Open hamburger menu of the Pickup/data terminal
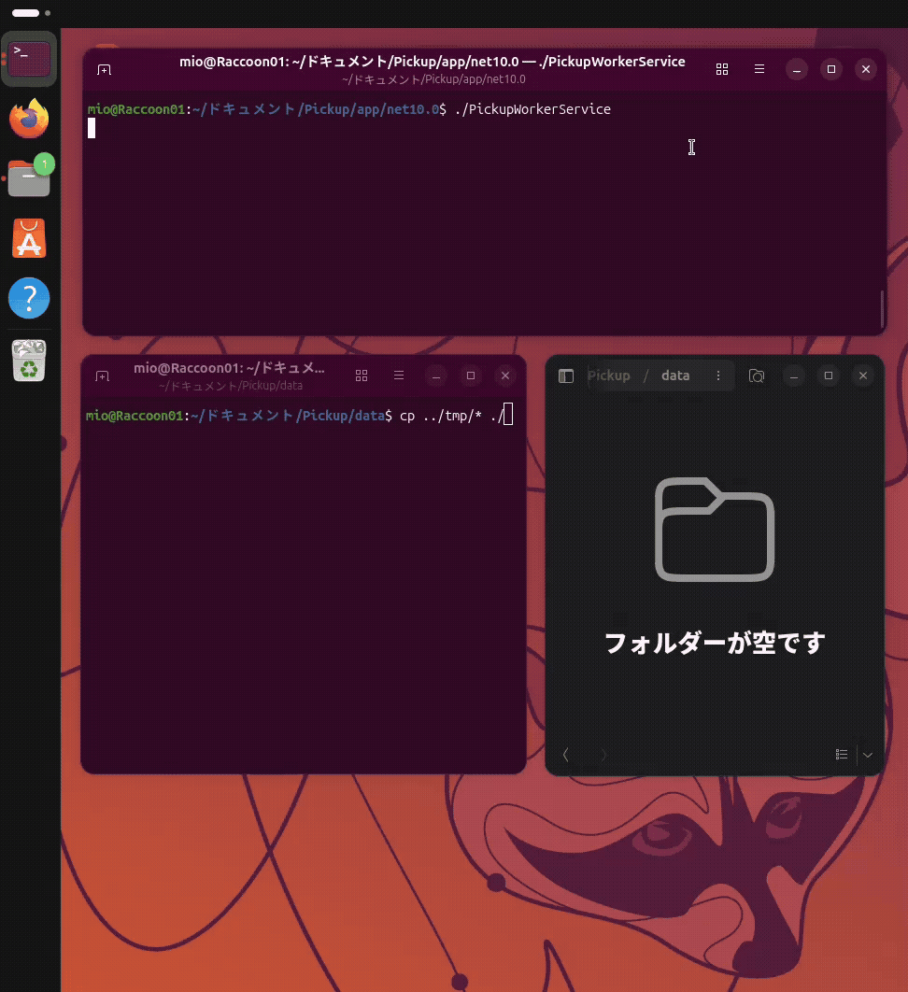Viewport: 908px width, 992px height. [x=399, y=376]
